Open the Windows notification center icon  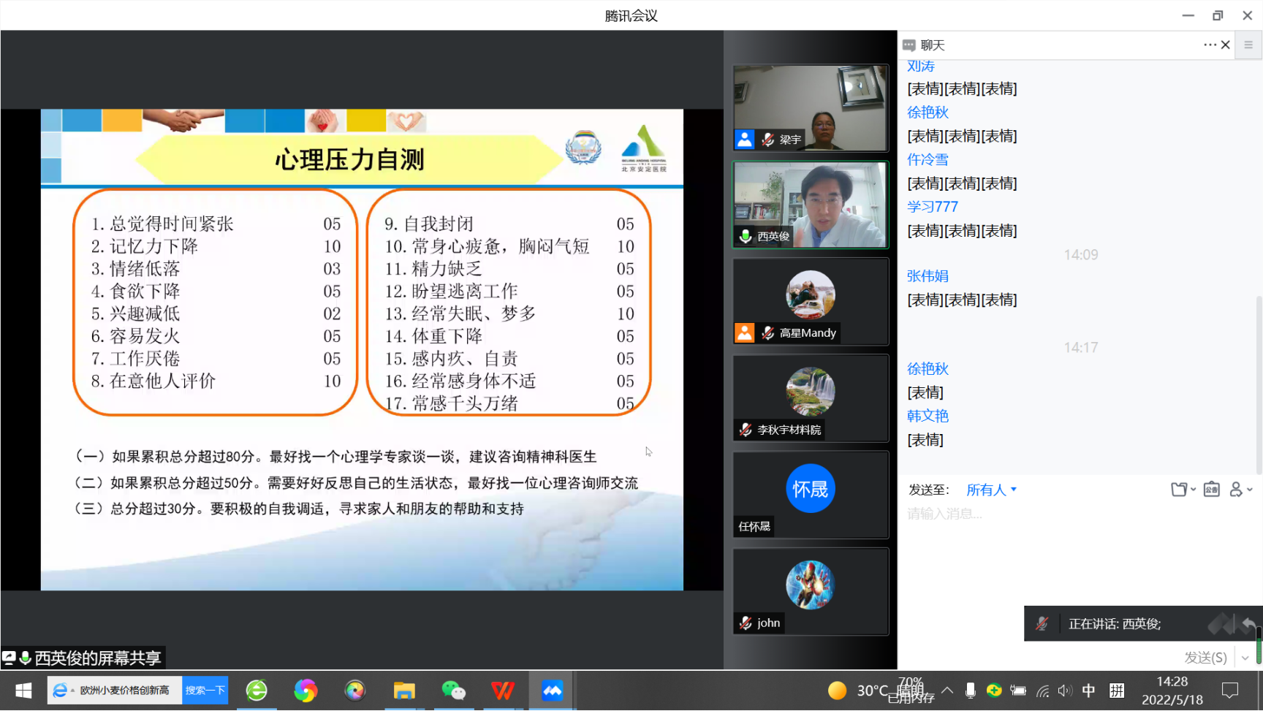point(1230,691)
